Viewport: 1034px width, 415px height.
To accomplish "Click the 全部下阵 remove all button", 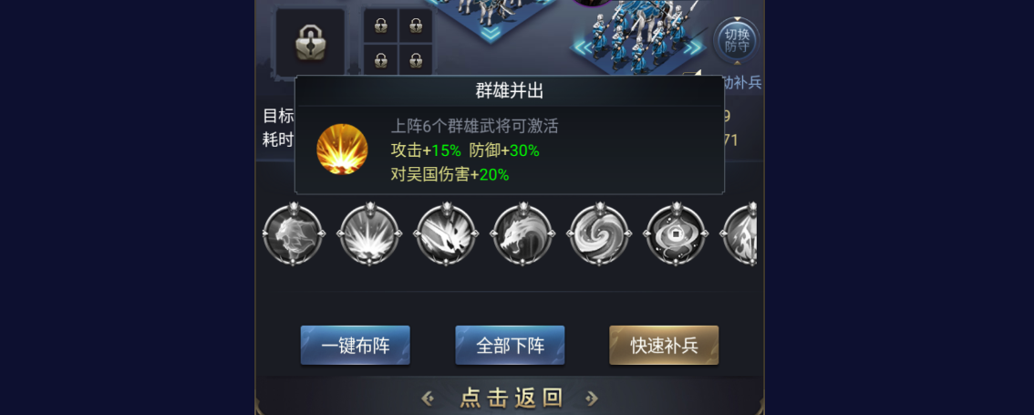I will 510,345.
